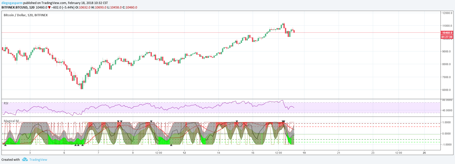This screenshot has width=455, height=164.
Task: Click the lowest candle near 6000
Action: coord(82,85)
